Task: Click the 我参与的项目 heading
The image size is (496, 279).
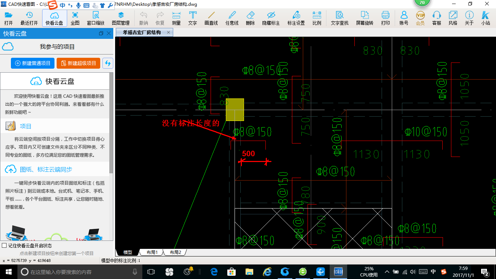Action: pyautogui.click(x=57, y=47)
